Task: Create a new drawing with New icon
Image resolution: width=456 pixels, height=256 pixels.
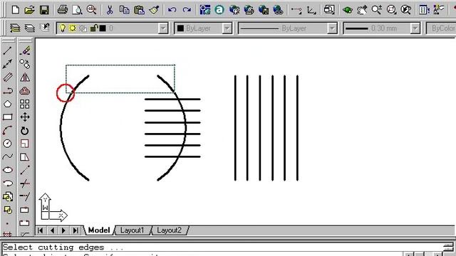Action: pos(16,10)
